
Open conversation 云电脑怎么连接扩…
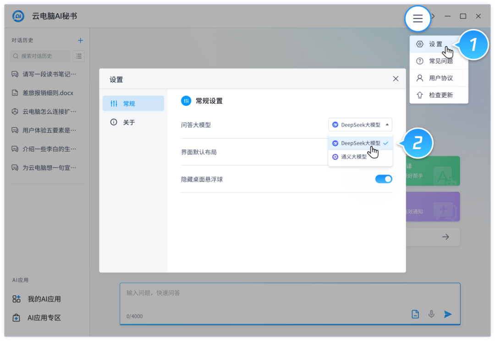tap(44, 111)
